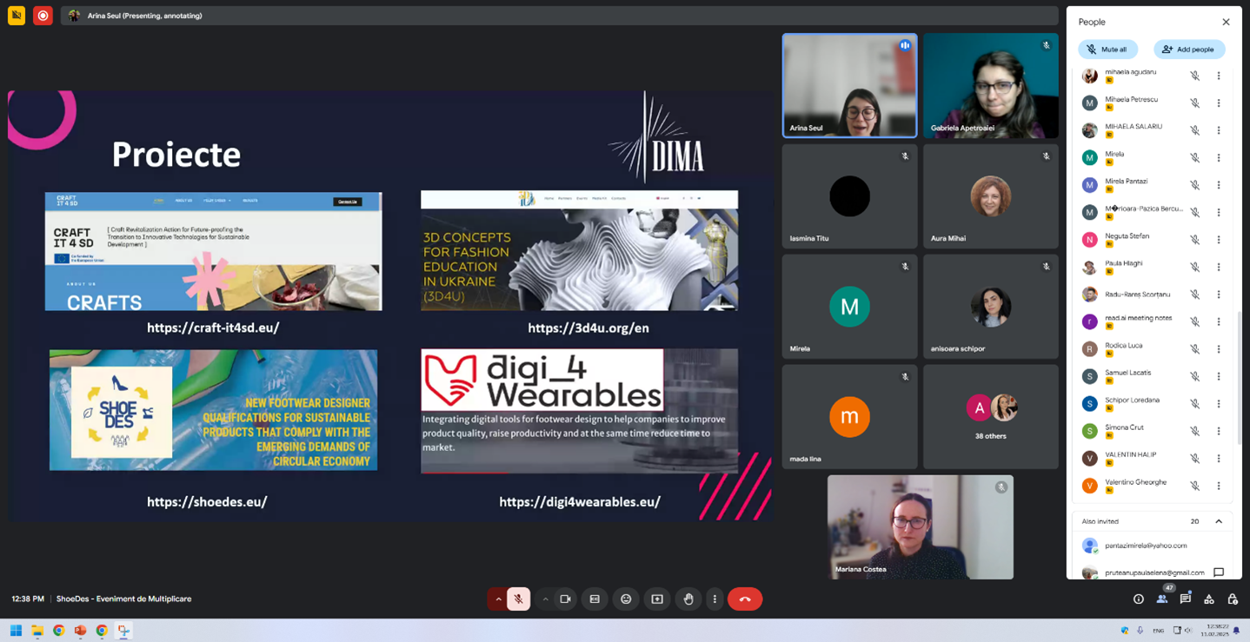Click the https://3d4u.org/en link on slide
Screen dimensions: 1250x642
pos(588,328)
